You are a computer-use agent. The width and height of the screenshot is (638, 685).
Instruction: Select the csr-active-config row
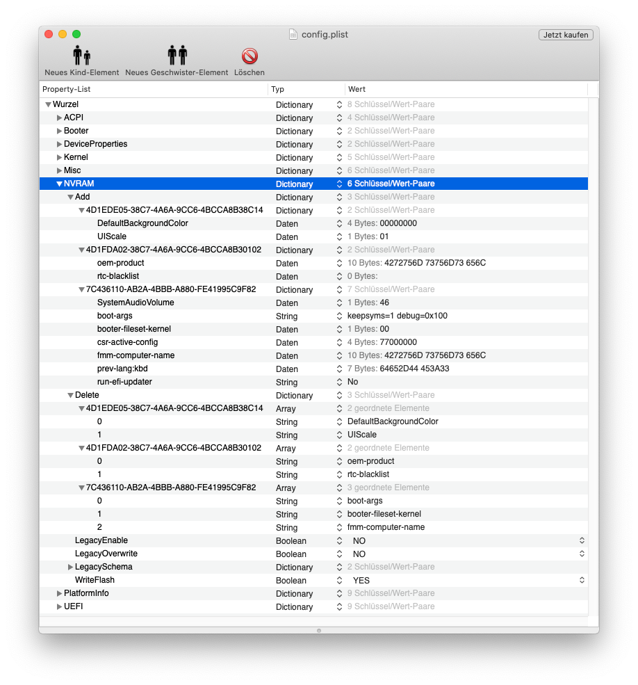pyautogui.click(x=313, y=342)
